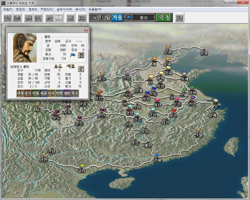
Task: Click the 유랑 toolbar button
Action: (179, 18)
